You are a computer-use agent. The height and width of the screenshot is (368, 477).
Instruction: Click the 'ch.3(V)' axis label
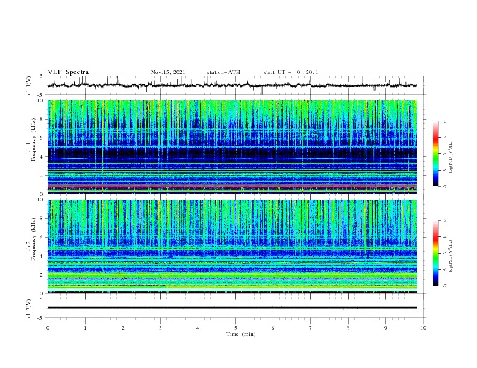pyautogui.click(x=29, y=308)
